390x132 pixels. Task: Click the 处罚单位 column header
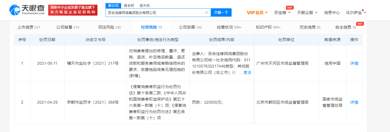tap(286, 40)
